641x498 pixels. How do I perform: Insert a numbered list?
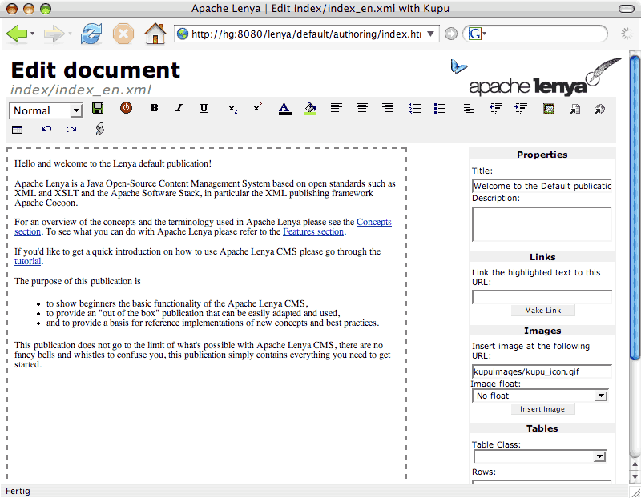point(414,108)
